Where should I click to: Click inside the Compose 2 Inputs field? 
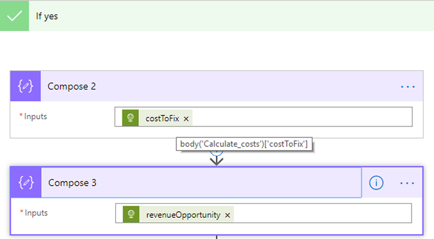pyautogui.click(x=264, y=117)
